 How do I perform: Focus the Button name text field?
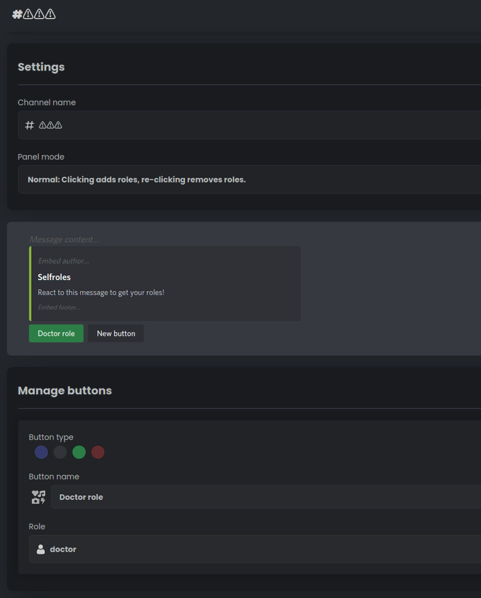click(x=264, y=497)
